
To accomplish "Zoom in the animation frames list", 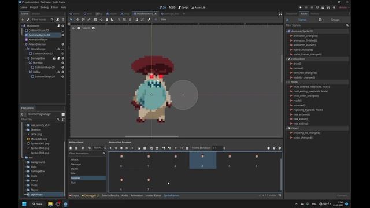I will point(280,148).
